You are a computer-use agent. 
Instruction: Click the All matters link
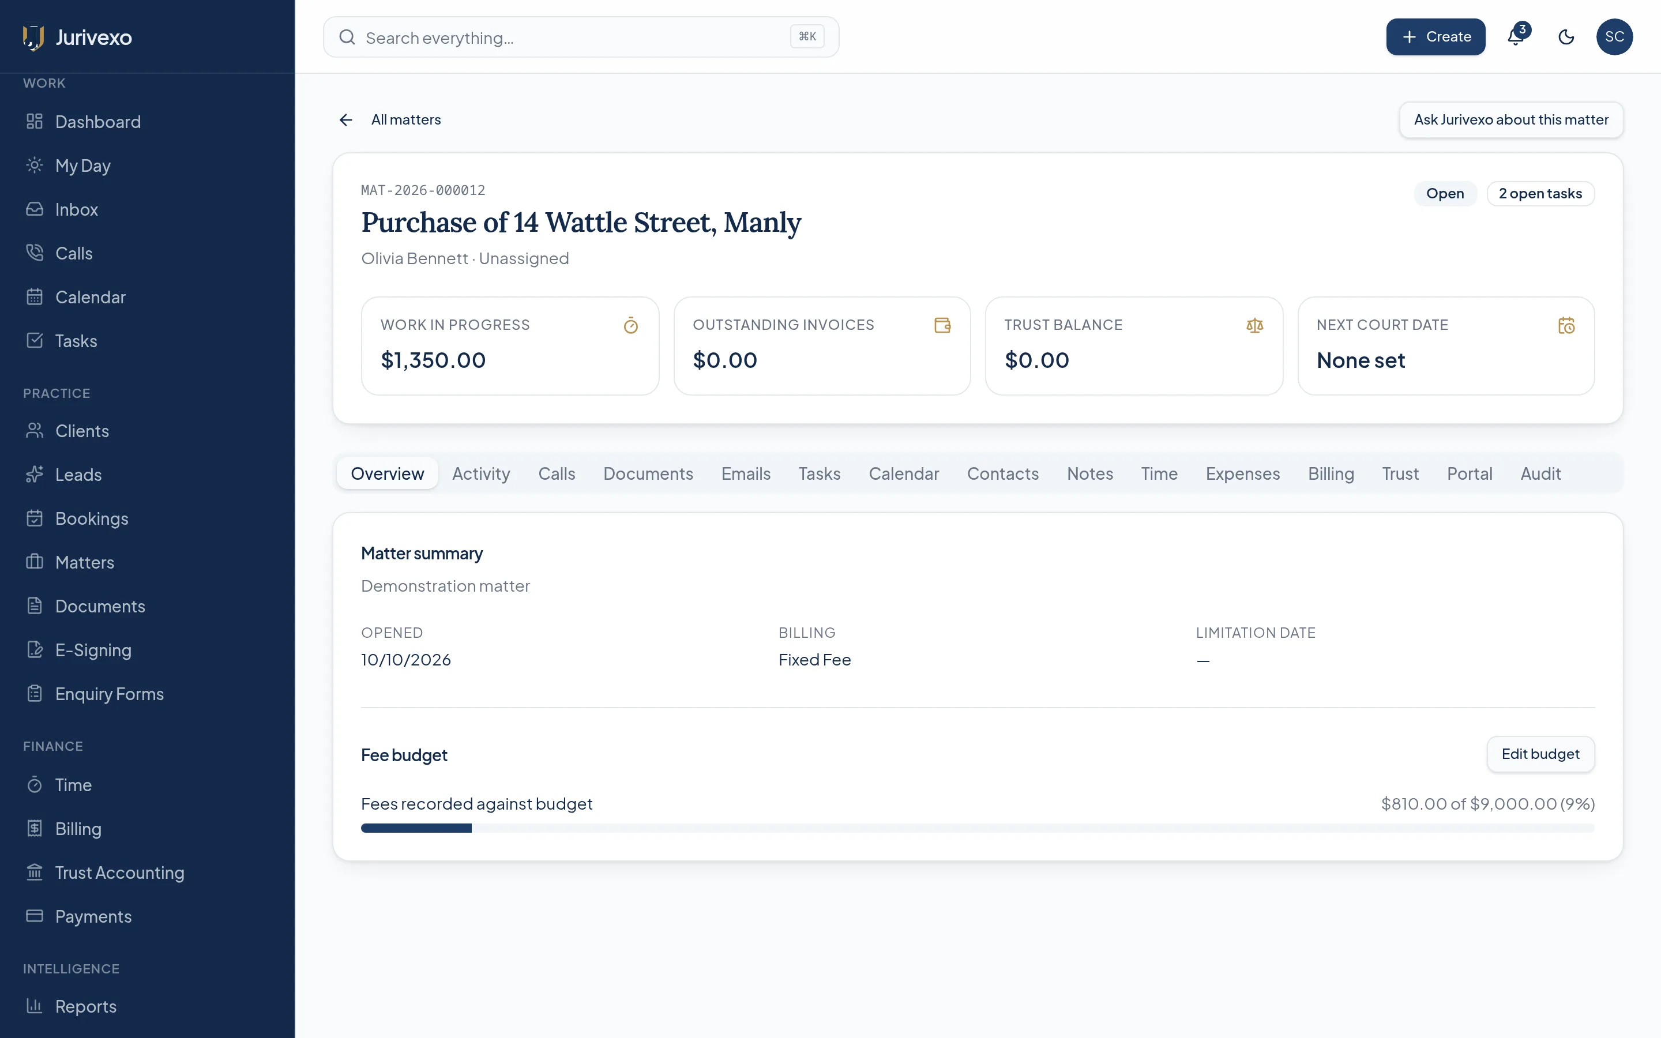click(407, 120)
